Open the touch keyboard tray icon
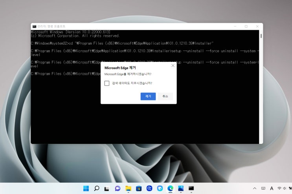 click(x=263, y=189)
